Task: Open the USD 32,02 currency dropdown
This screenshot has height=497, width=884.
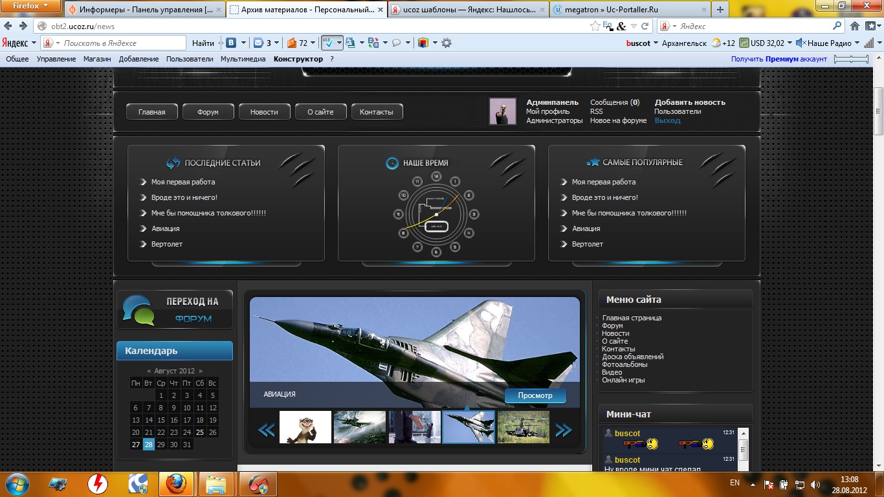Action: pos(791,43)
